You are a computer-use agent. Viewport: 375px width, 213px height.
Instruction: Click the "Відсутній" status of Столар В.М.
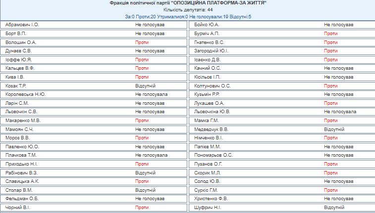click(x=146, y=190)
